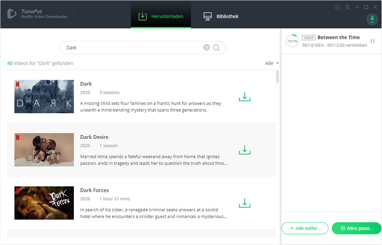
Task: Open the Alle filter dropdown
Action: (x=272, y=63)
